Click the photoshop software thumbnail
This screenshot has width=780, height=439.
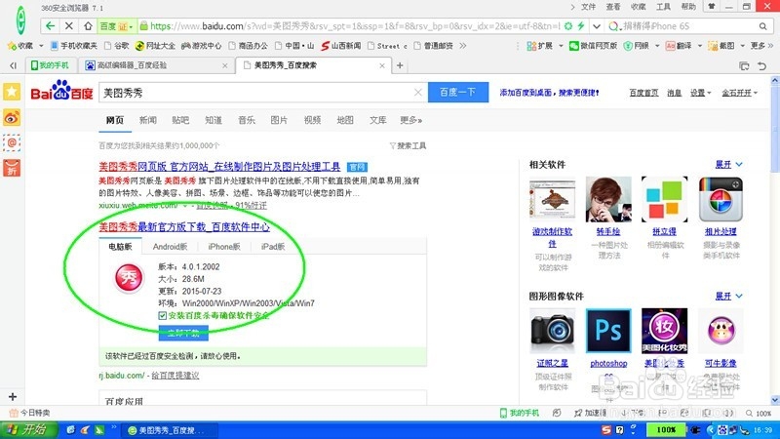pos(608,330)
